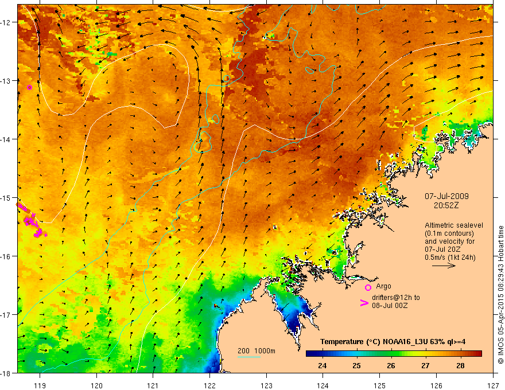Viewport: 505px width, 390px height.
Task: Click the magenta Argo float near 119E 13S
Action: pyautogui.click(x=29, y=87)
